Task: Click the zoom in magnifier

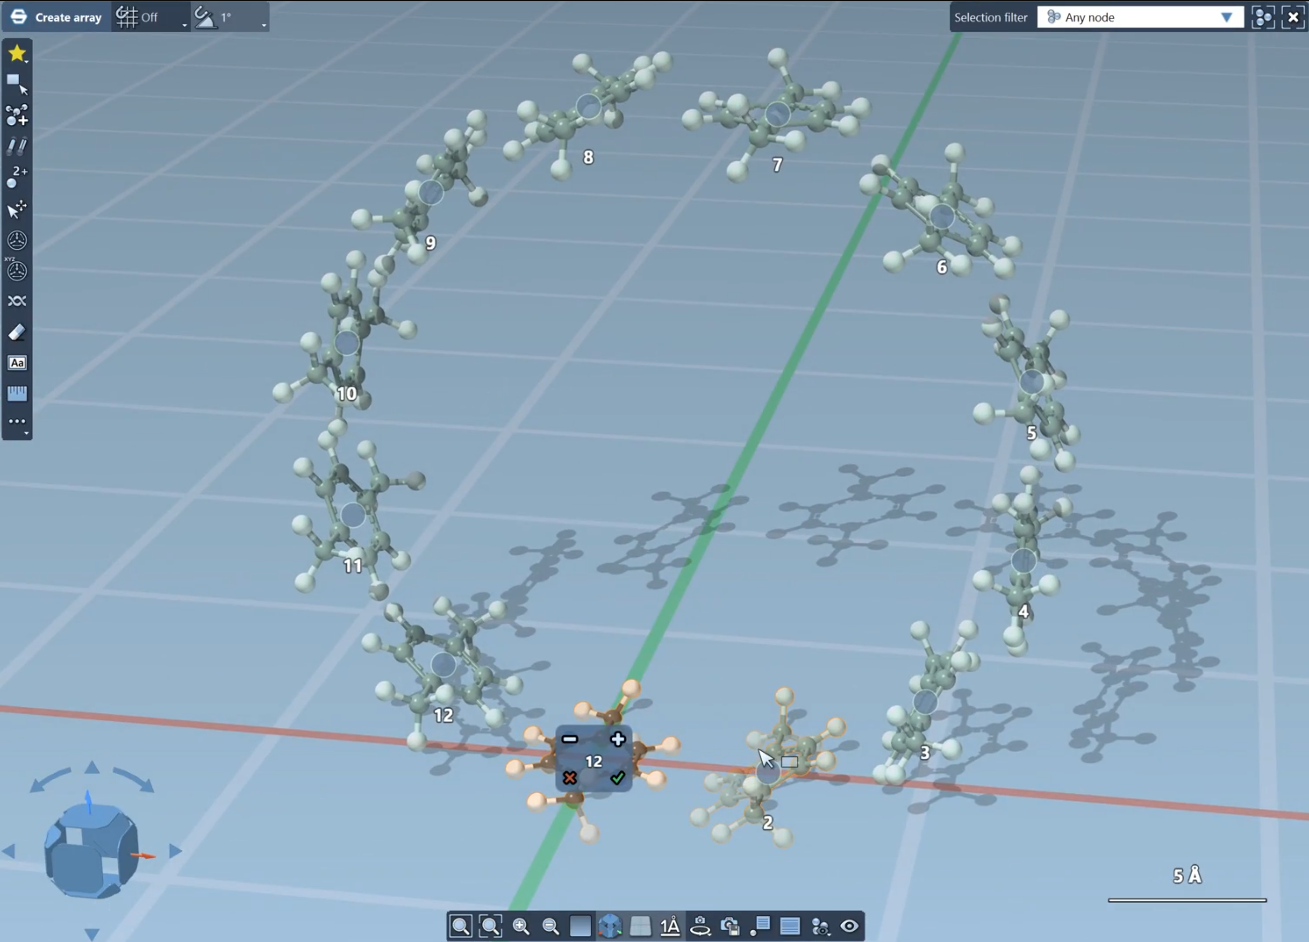Action: (x=521, y=926)
